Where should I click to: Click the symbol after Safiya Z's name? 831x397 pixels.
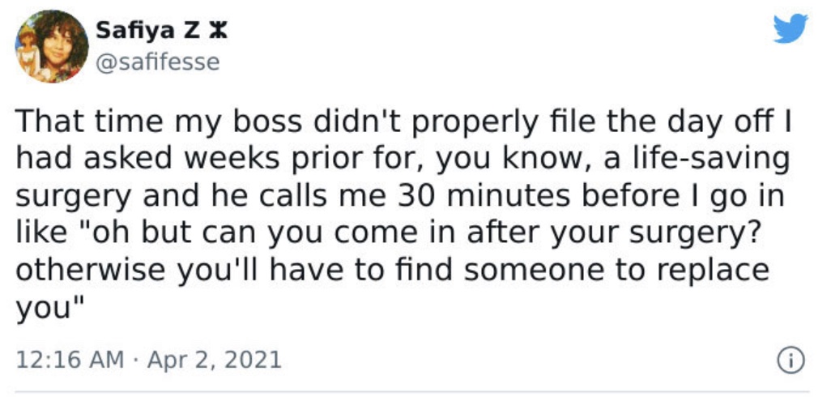pyautogui.click(x=219, y=32)
